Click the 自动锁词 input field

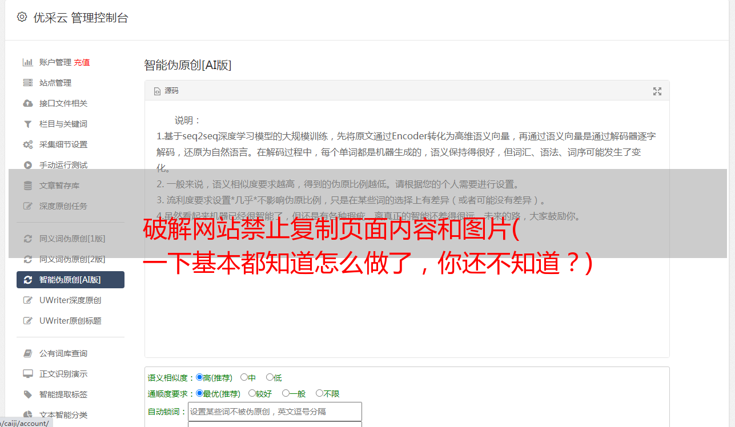click(275, 412)
